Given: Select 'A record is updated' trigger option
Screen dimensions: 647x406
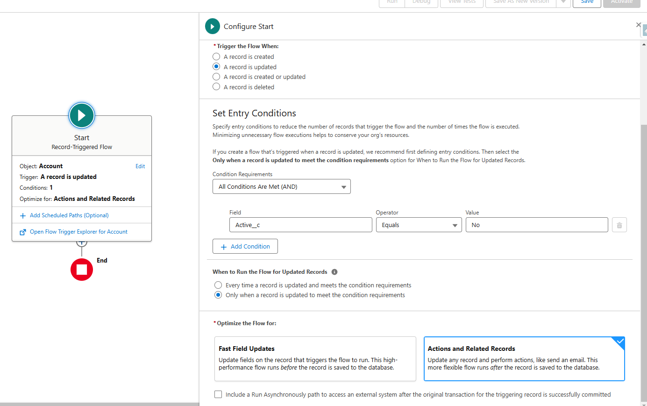Looking at the screenshot, I should pos(216,67).
